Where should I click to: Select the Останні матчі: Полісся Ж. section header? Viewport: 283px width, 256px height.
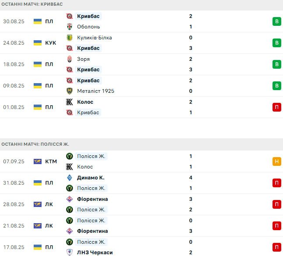(35, 144)
